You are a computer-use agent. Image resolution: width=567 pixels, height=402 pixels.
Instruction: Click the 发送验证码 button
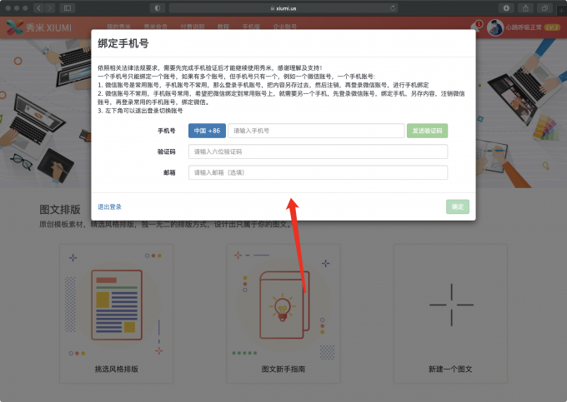[x=427, y=131]
